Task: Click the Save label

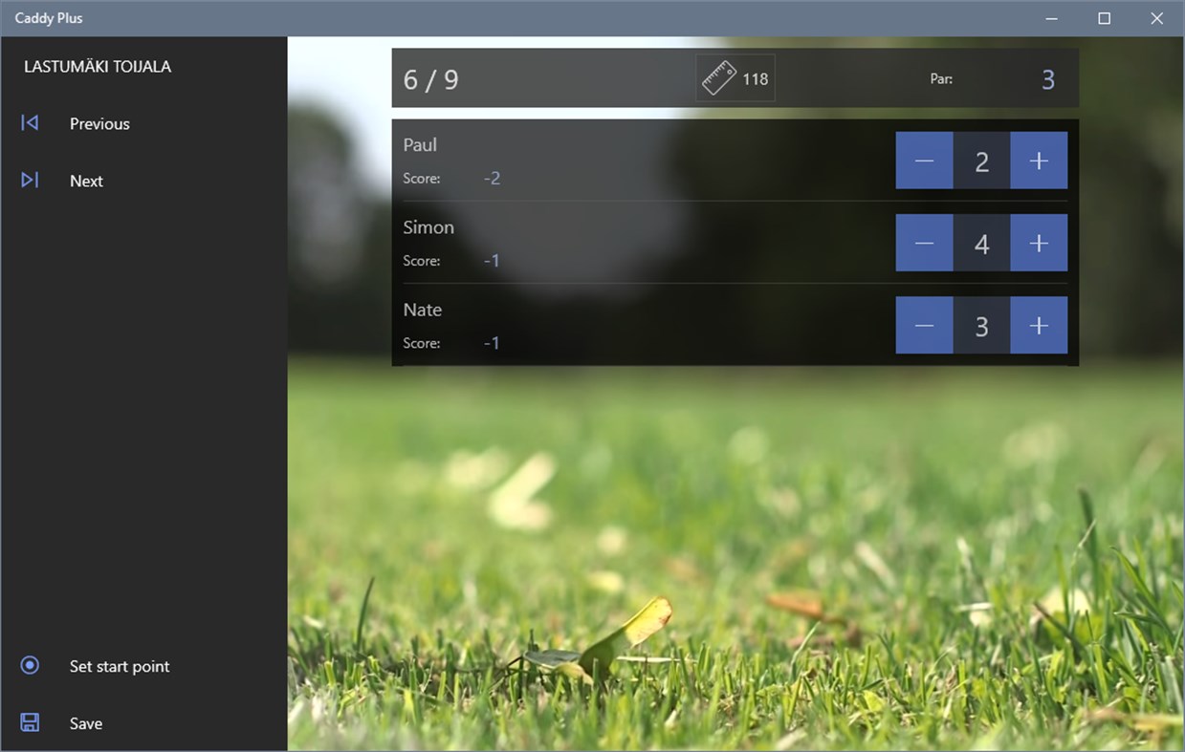Action: [85, 722]
